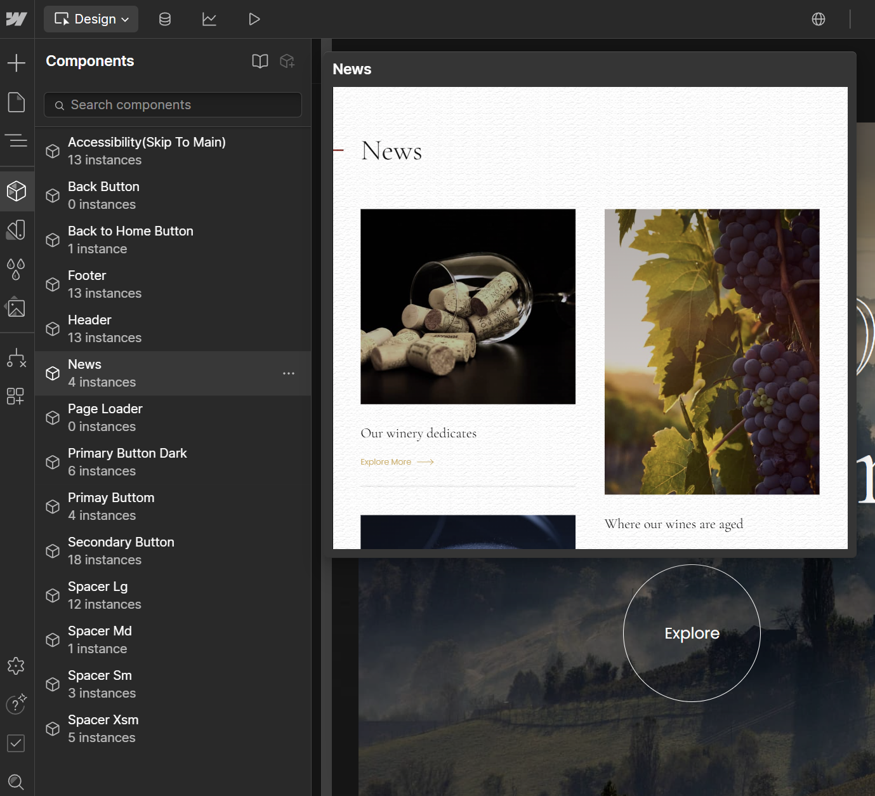Open the libraries book icon
Screen dimensions: 875x796
click(x=260, y=61)
